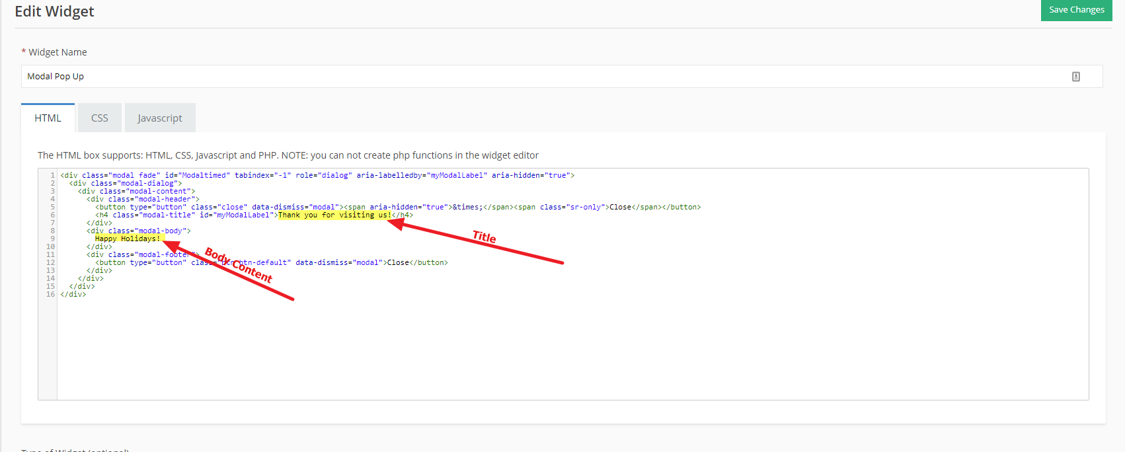Viewport: 1125px width, 452px height.
Task: Click line number 16 in the editor gutter
Action: 50,294
